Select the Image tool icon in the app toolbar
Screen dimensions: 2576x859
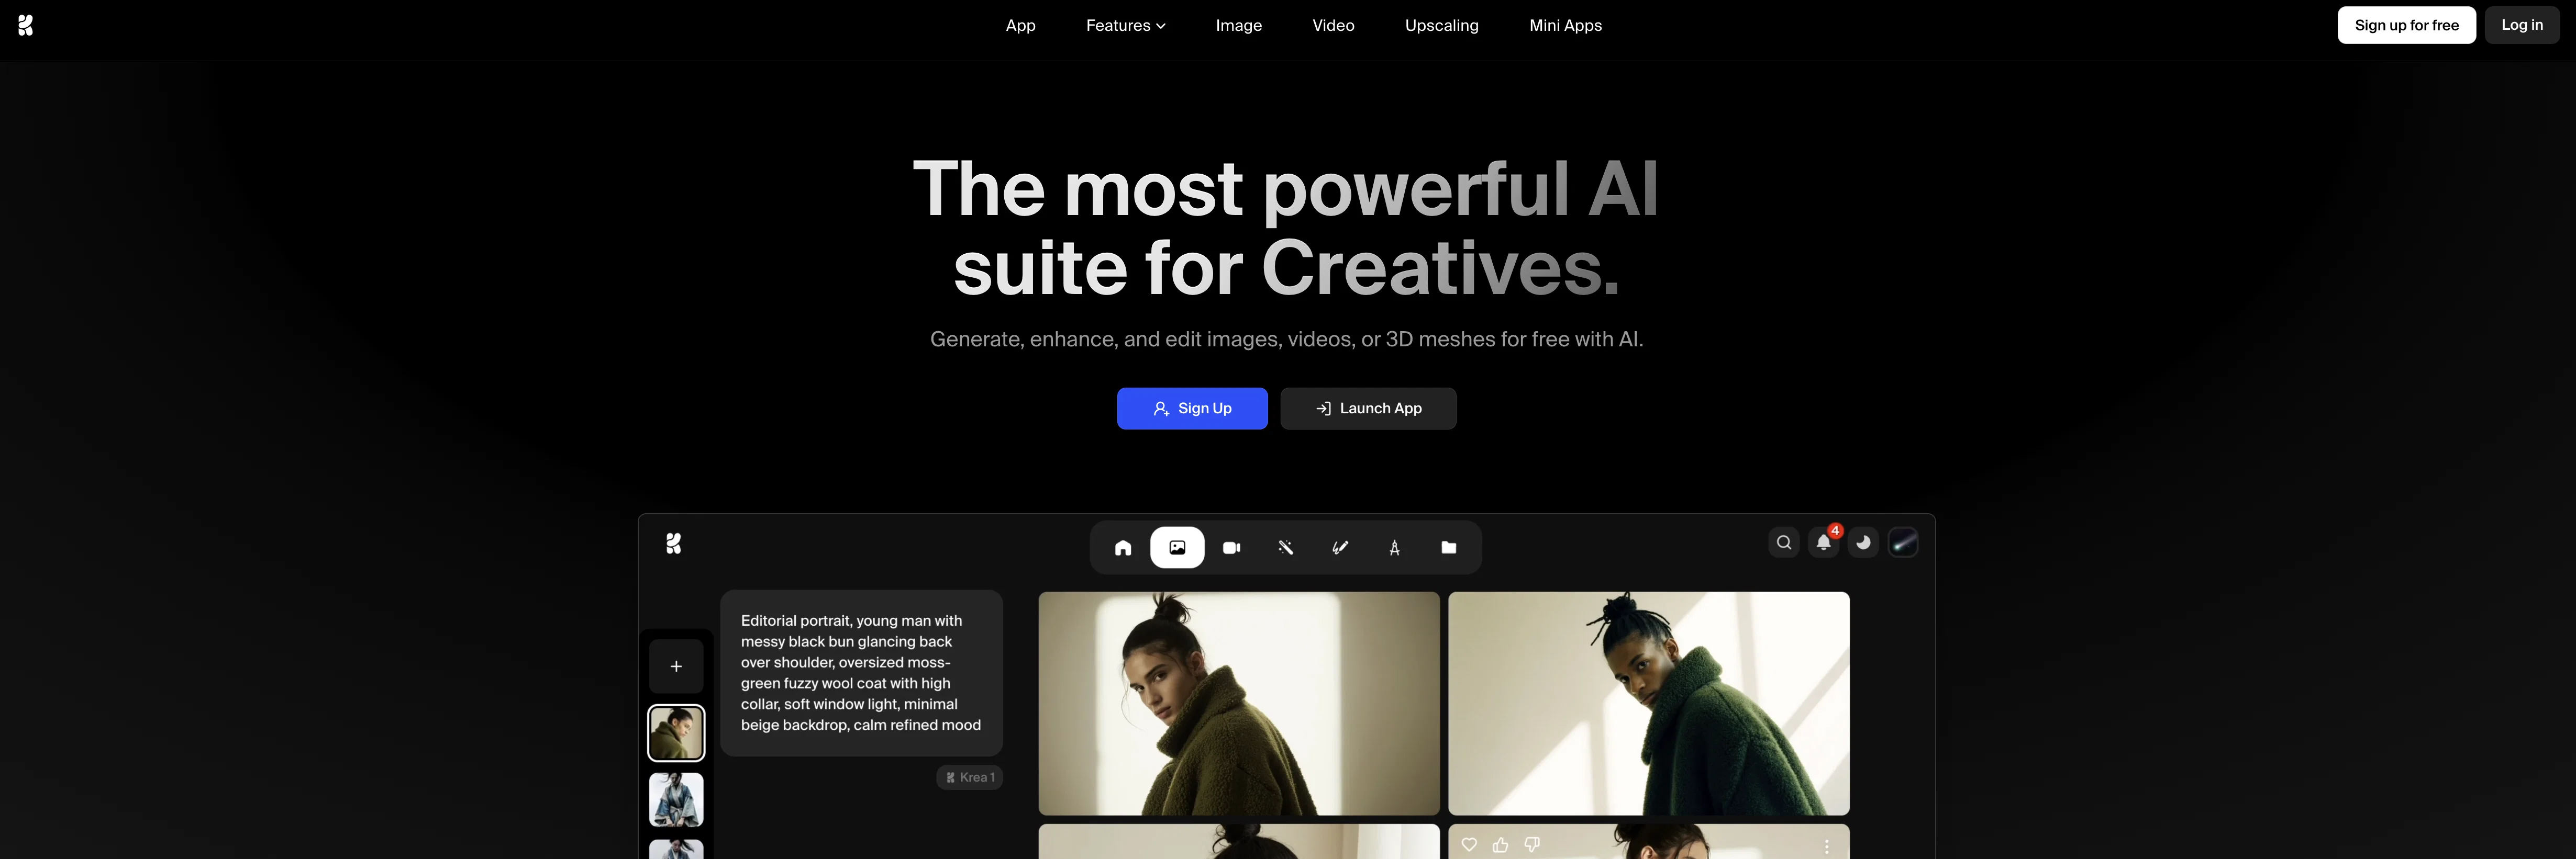[1177, 547]
